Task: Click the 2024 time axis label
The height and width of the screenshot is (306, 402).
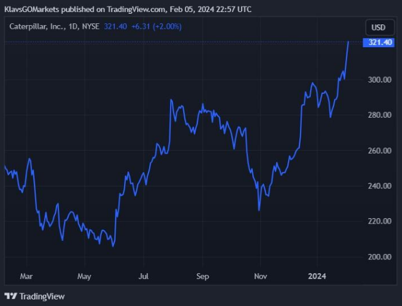Action: [x=317, y=276]
